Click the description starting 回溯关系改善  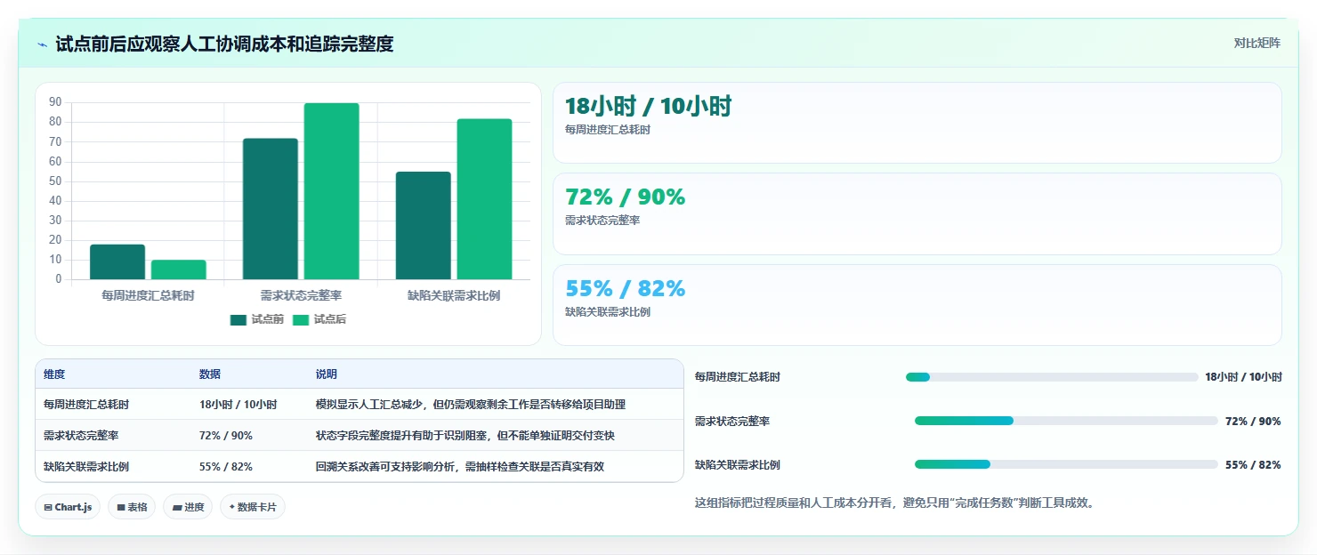(460, 467)
